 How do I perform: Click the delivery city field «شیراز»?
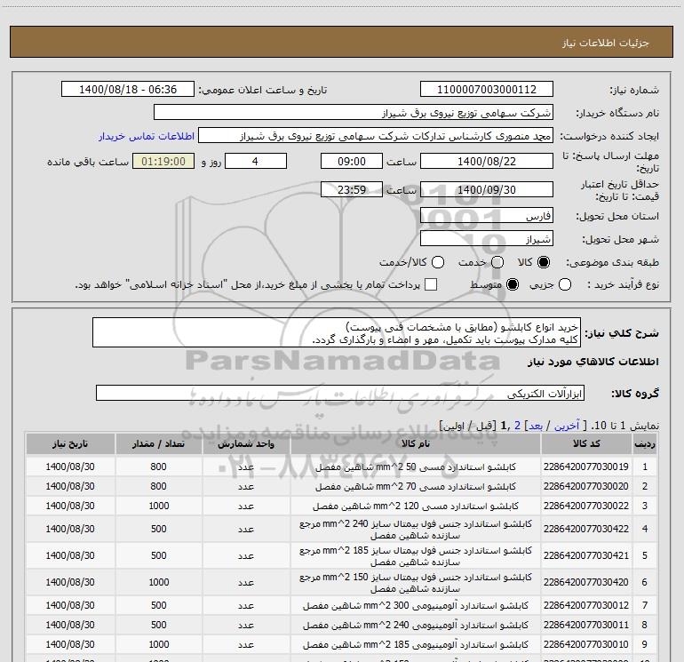487,239
